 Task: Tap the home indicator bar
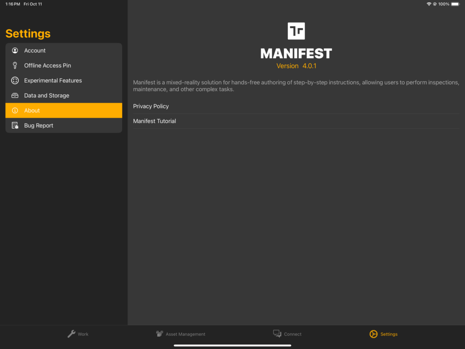(x=232, y=345)
